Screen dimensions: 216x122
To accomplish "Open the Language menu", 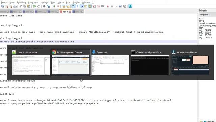I will (x=33, y=2).
